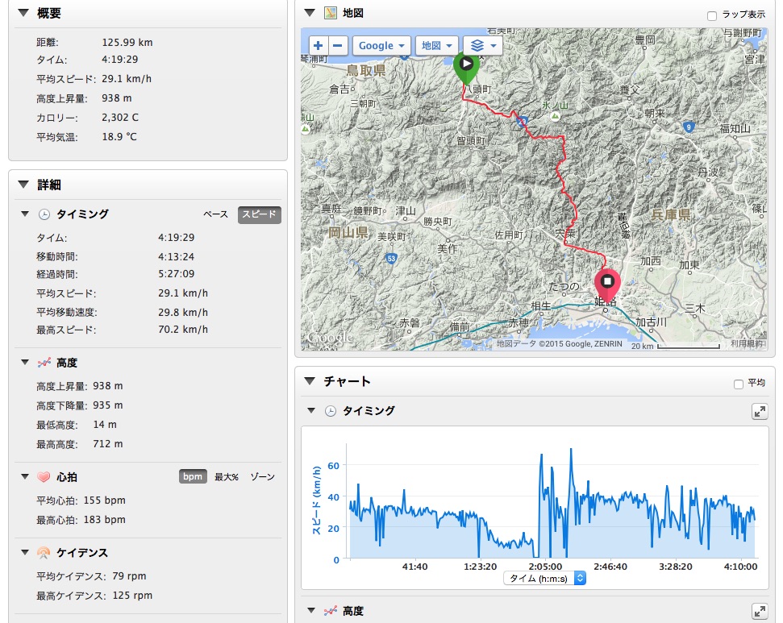The height and width of the screenshot is (623, 783).
Task: Switch timing display to ペース
Action: click(215, 214)
